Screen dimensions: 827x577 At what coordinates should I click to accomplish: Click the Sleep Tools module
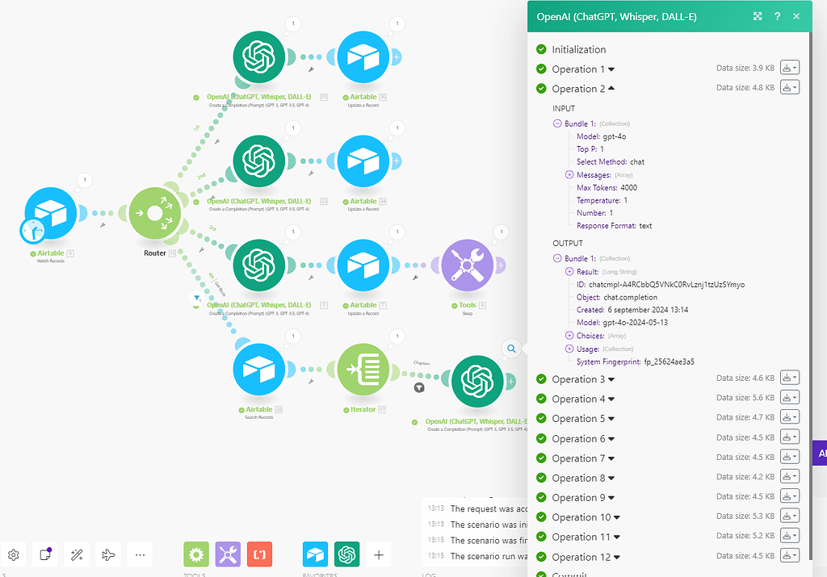pos(468,265)
